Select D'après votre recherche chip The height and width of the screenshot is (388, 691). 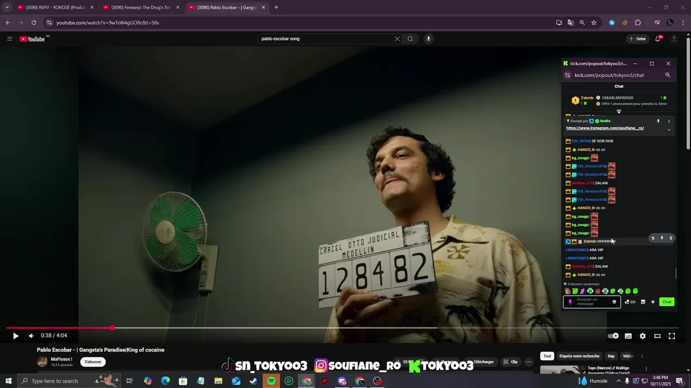point(579,356)
